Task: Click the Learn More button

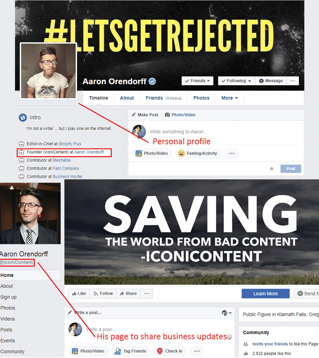Action: pyautogui.click(x=265, y=294)
